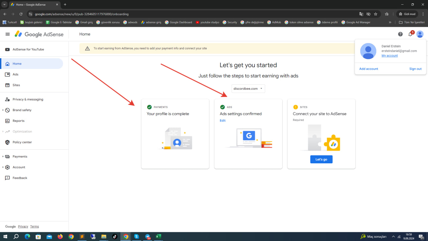The image size is (428, 241).
Task: Open the Tüm Yer İşaretleri bookmarks folder
Action: click(412, 22)
